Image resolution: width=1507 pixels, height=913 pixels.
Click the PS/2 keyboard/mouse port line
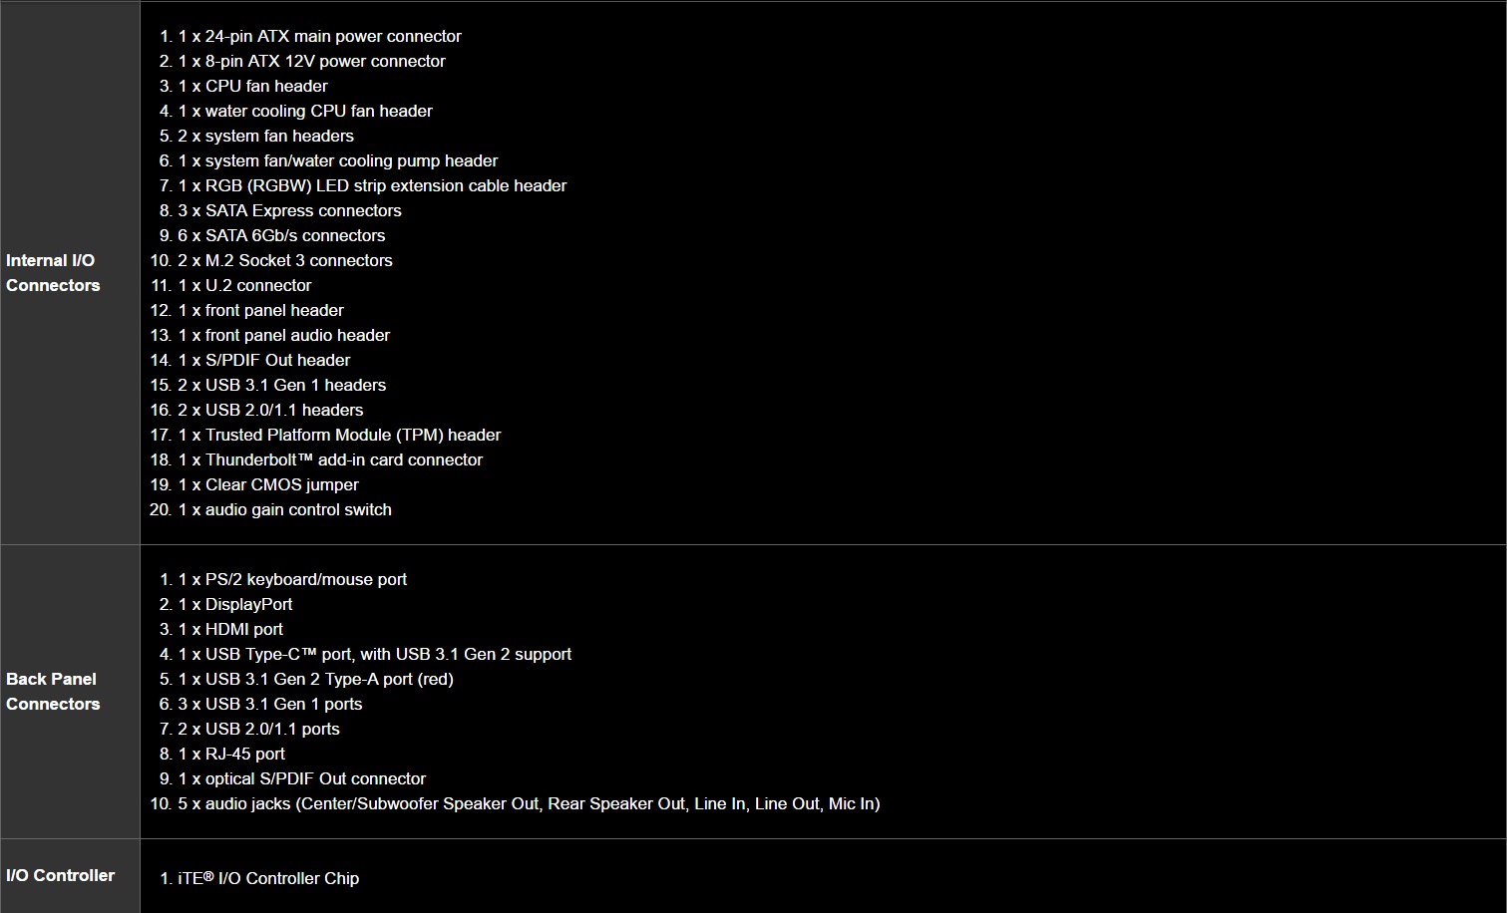coord(292,579)
